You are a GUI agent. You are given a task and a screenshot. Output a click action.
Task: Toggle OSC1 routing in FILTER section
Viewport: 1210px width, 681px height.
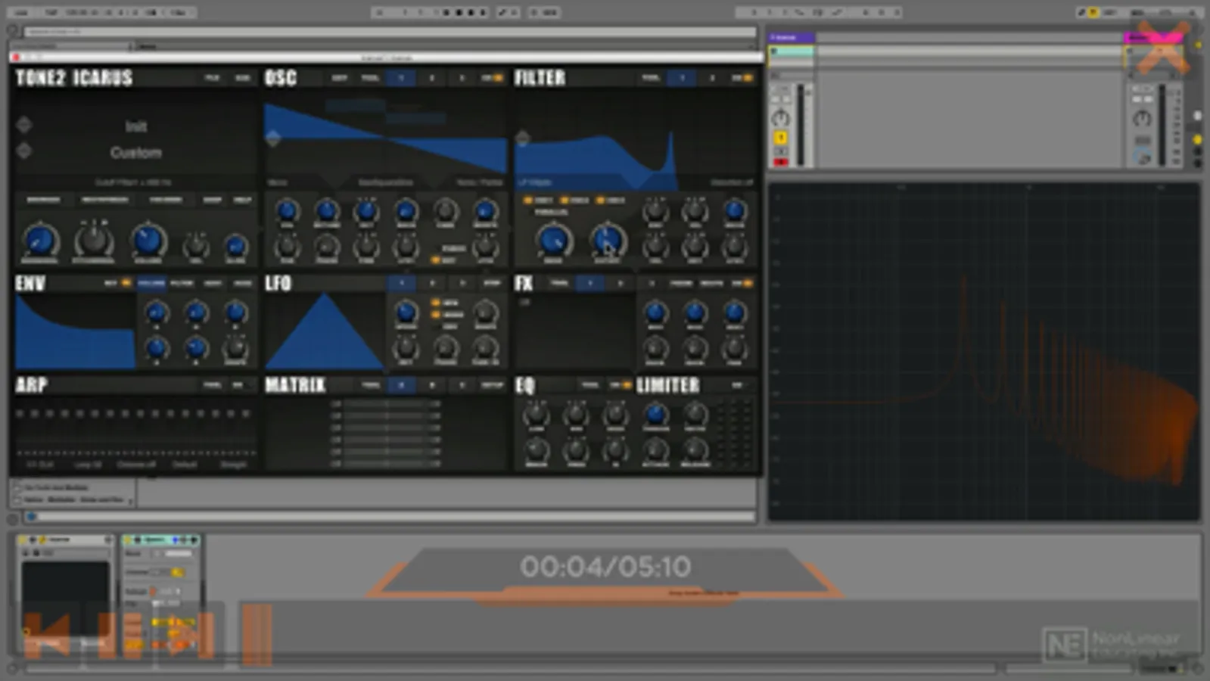tap(538, 201)
